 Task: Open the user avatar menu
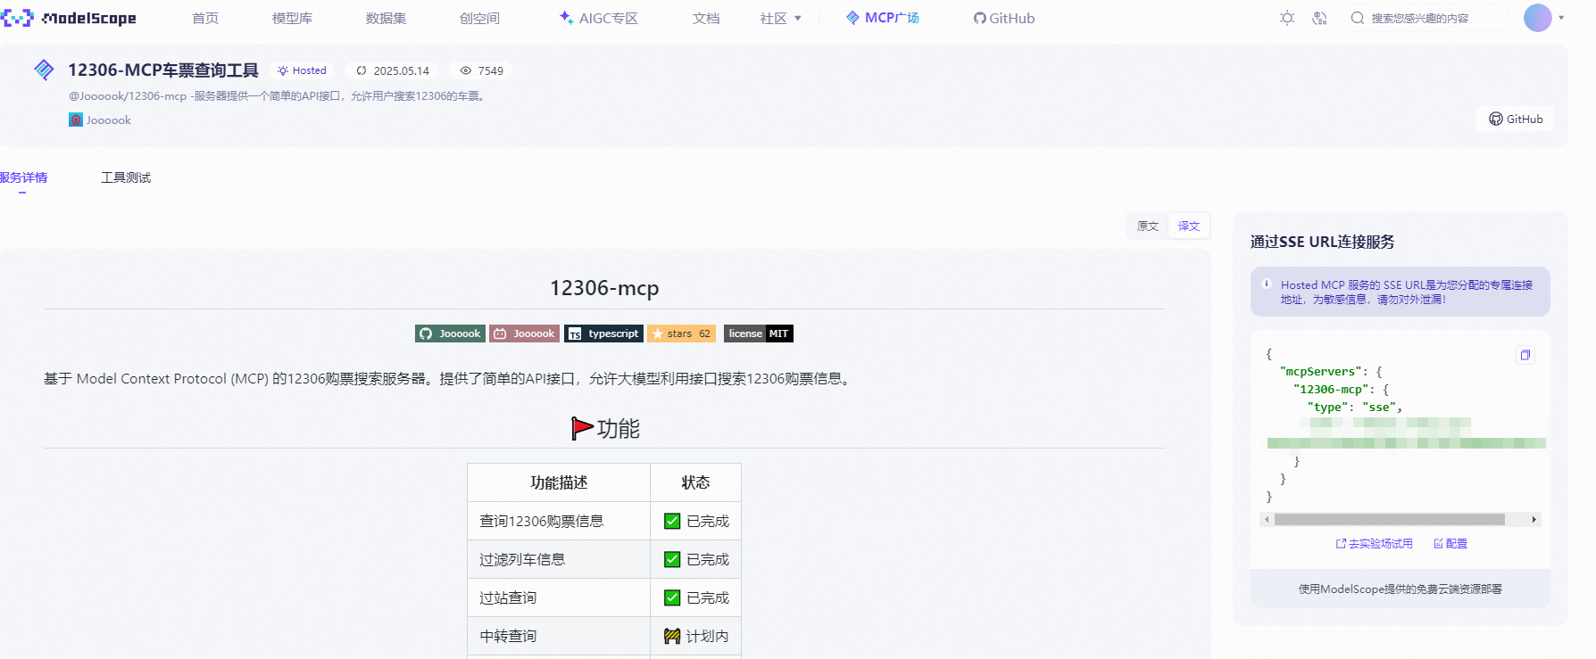point(1537,18)
